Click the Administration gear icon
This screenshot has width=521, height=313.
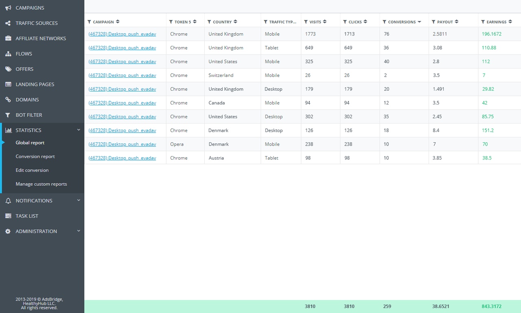point(8,231)
